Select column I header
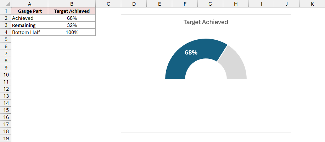This screenshot has height=142, width=325. [x=261, y=4]
